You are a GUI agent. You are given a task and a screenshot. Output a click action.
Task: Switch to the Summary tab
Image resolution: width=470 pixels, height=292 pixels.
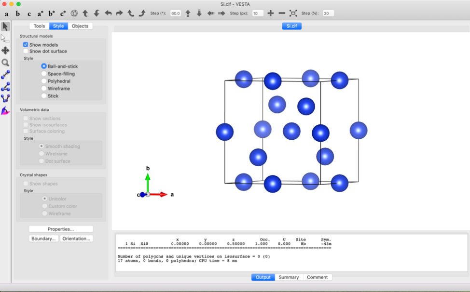pos(289,278)
